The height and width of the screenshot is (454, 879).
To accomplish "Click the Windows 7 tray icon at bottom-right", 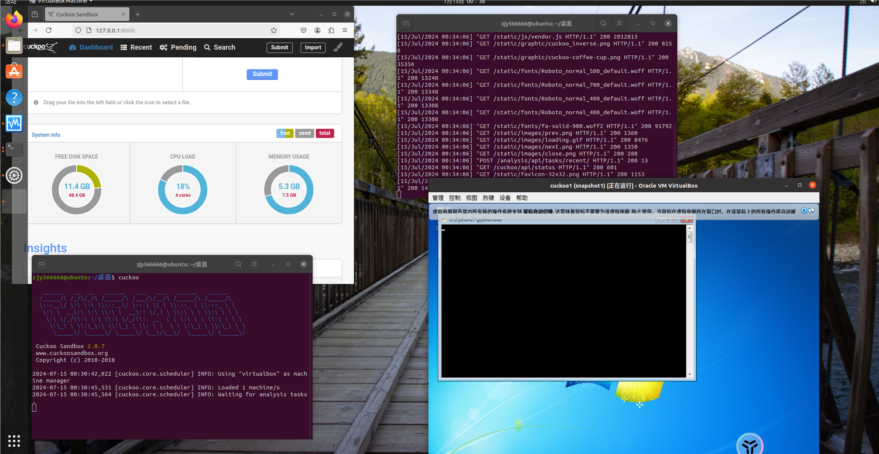I will [750, 444].
